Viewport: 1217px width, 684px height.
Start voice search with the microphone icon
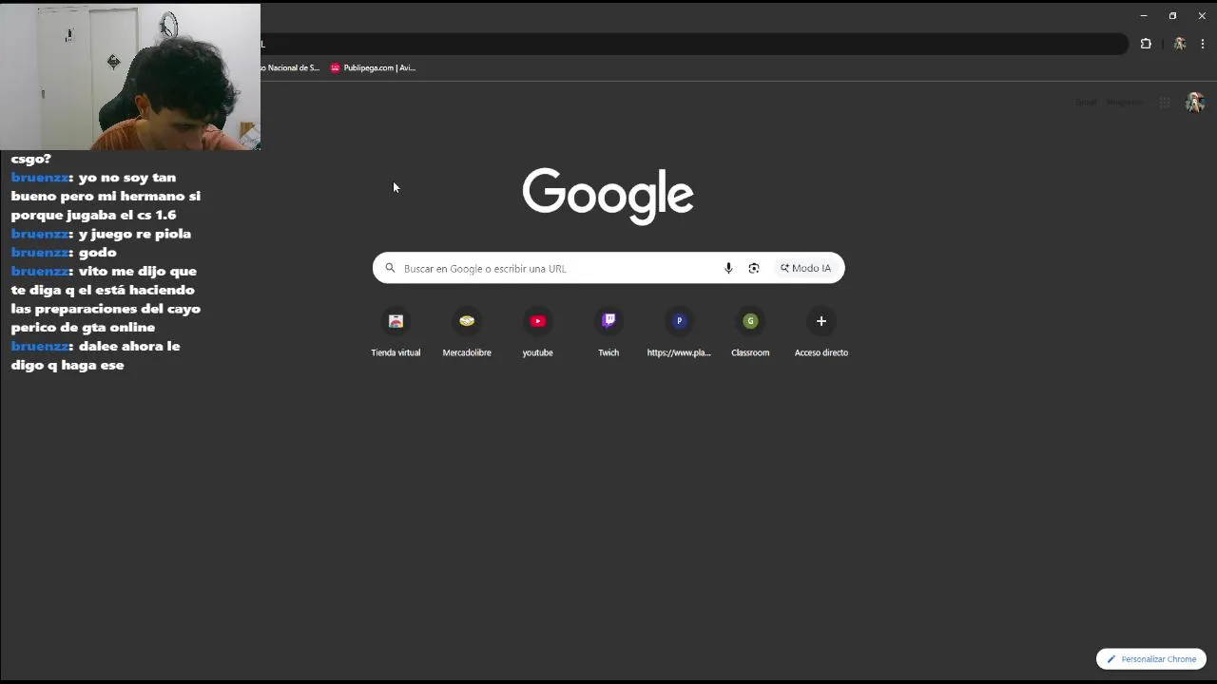click(728, 268)
